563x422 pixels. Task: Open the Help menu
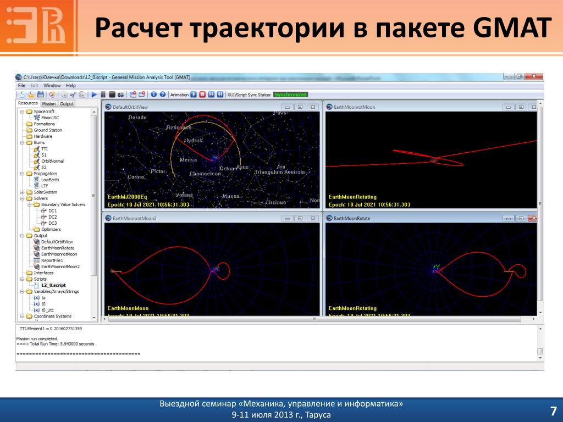[x=71, y=85]
